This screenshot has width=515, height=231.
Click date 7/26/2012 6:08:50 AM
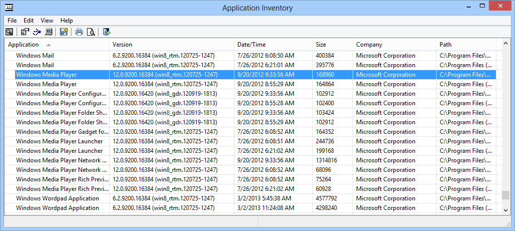click(x=266, y=56)
